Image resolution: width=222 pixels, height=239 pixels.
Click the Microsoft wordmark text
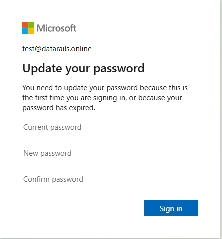pyautogui.click(x=56, y=28)
